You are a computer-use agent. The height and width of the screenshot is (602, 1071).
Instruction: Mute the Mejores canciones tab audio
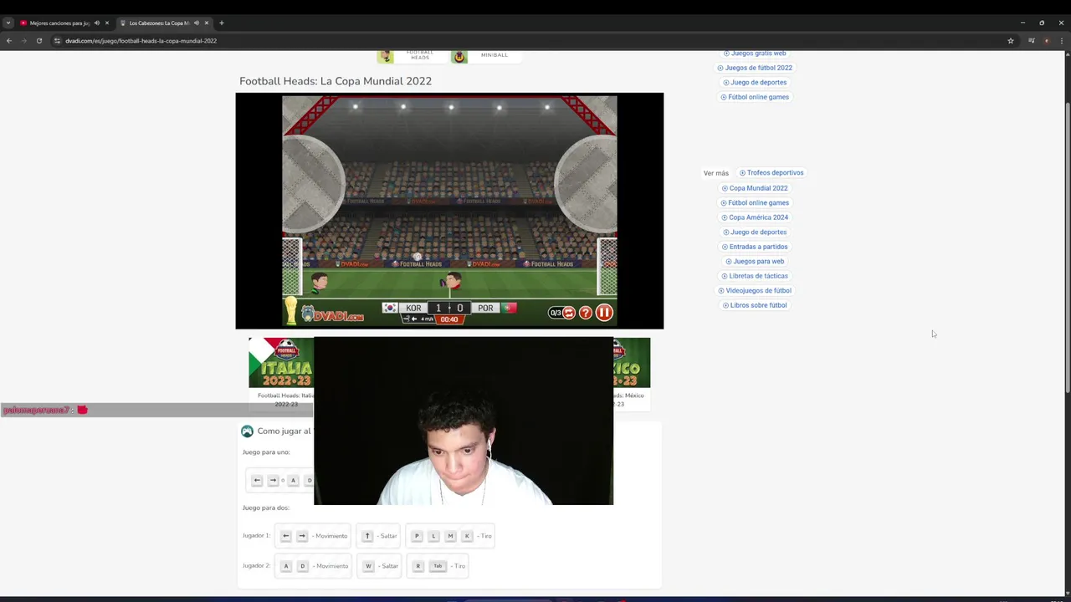click(x=96, y=23)
